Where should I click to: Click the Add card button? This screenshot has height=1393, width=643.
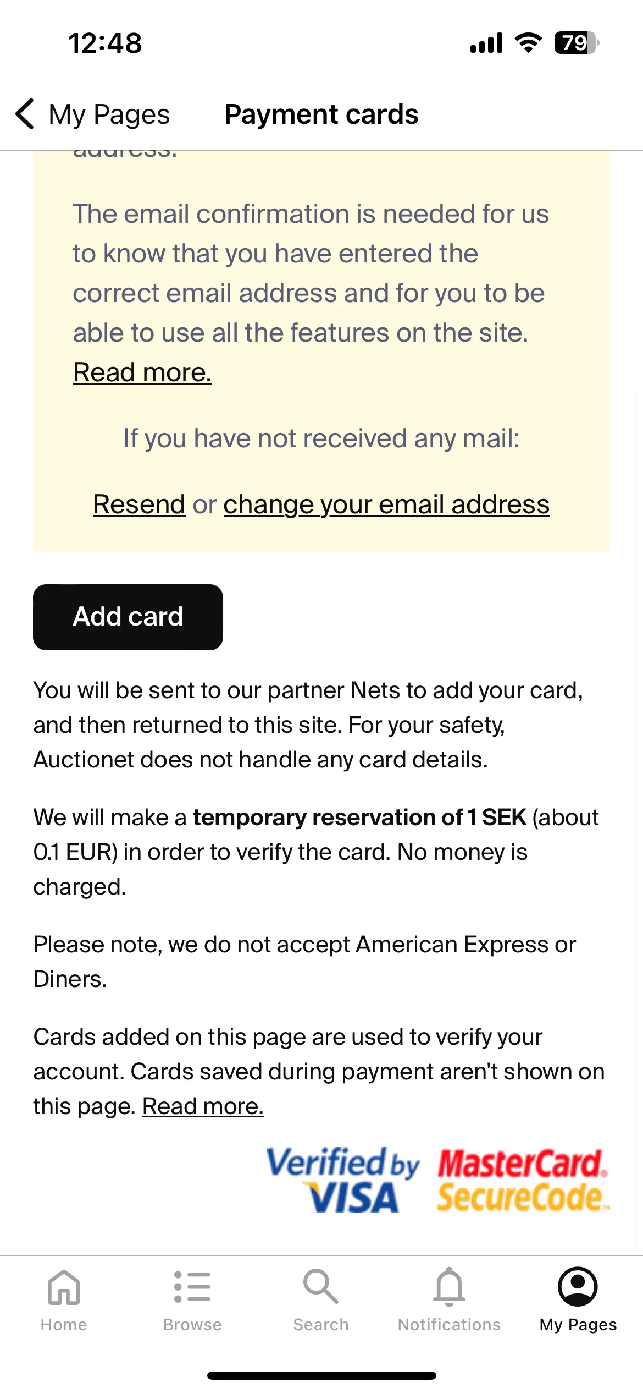click(x=128, y=617)
